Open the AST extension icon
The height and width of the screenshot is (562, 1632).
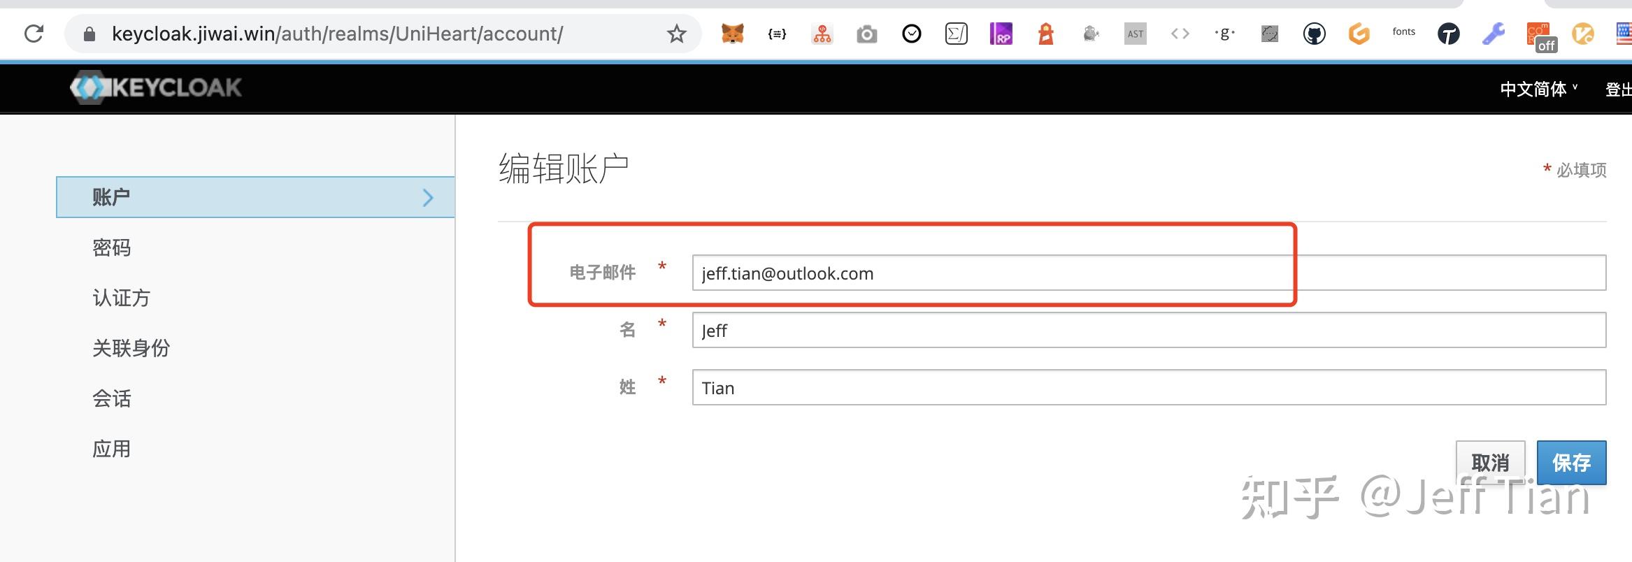(x=1136, y=34)
